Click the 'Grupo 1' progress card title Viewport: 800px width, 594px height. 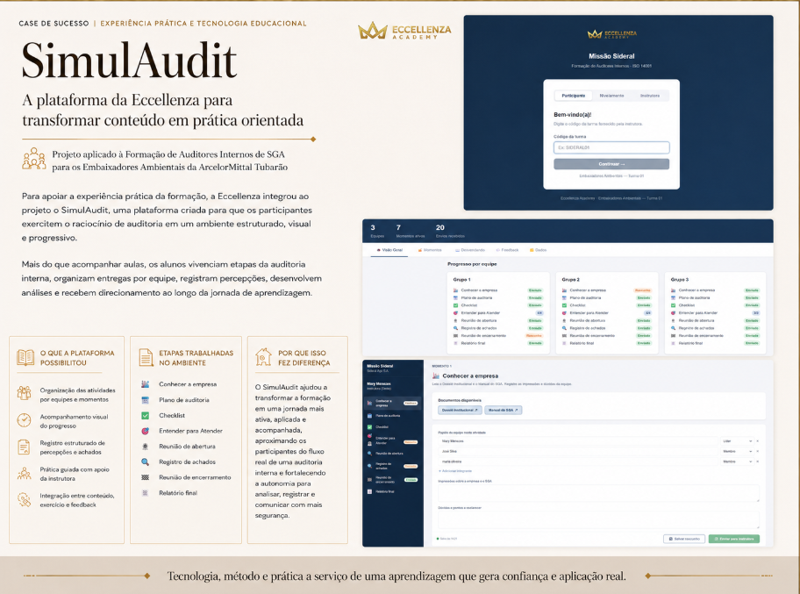(461, 280)
